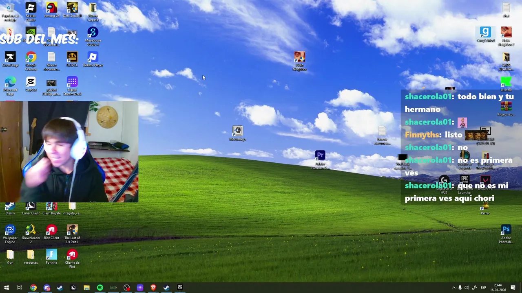Open Roblox Studio desktop shortcut
522x293 pixels.
tap(31, 12)
